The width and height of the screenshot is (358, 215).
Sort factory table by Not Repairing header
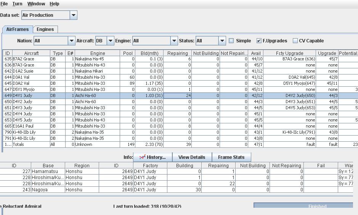(x=287, y=165)
